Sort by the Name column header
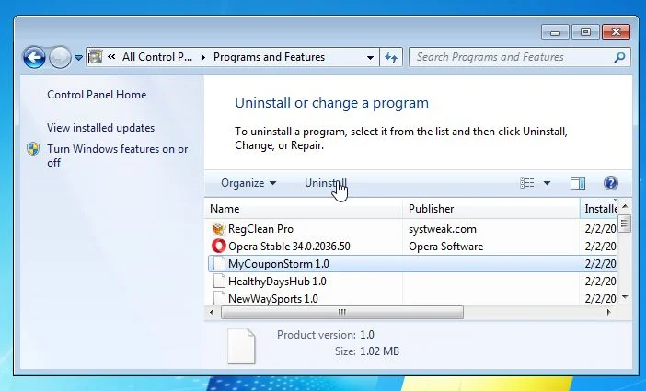Image resolution: width=646 pixels, height=391 pixels. click(304, 209)
